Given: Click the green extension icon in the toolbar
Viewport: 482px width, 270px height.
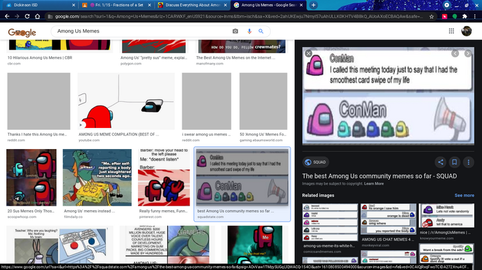Looking at the screenshot, I should [x=455, y=17].
